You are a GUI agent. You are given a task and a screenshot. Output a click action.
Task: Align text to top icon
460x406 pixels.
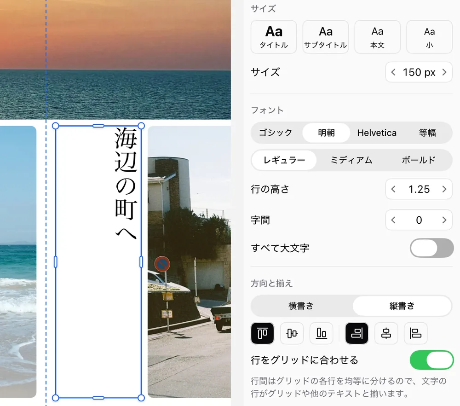262,333
